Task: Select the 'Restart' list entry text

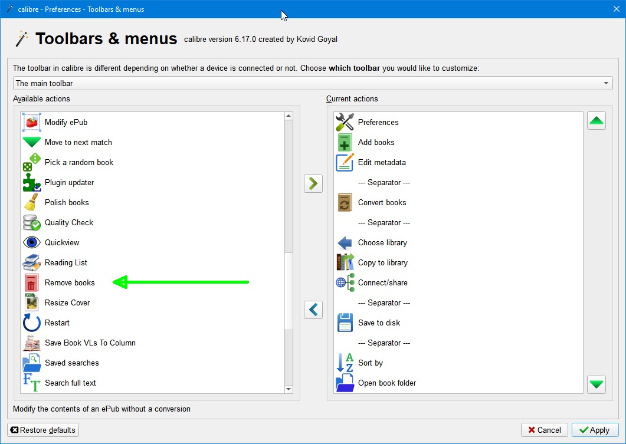Action: coord(57,323)
